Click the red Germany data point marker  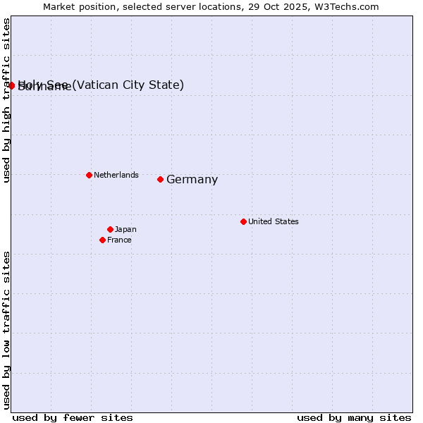[160, 179]
